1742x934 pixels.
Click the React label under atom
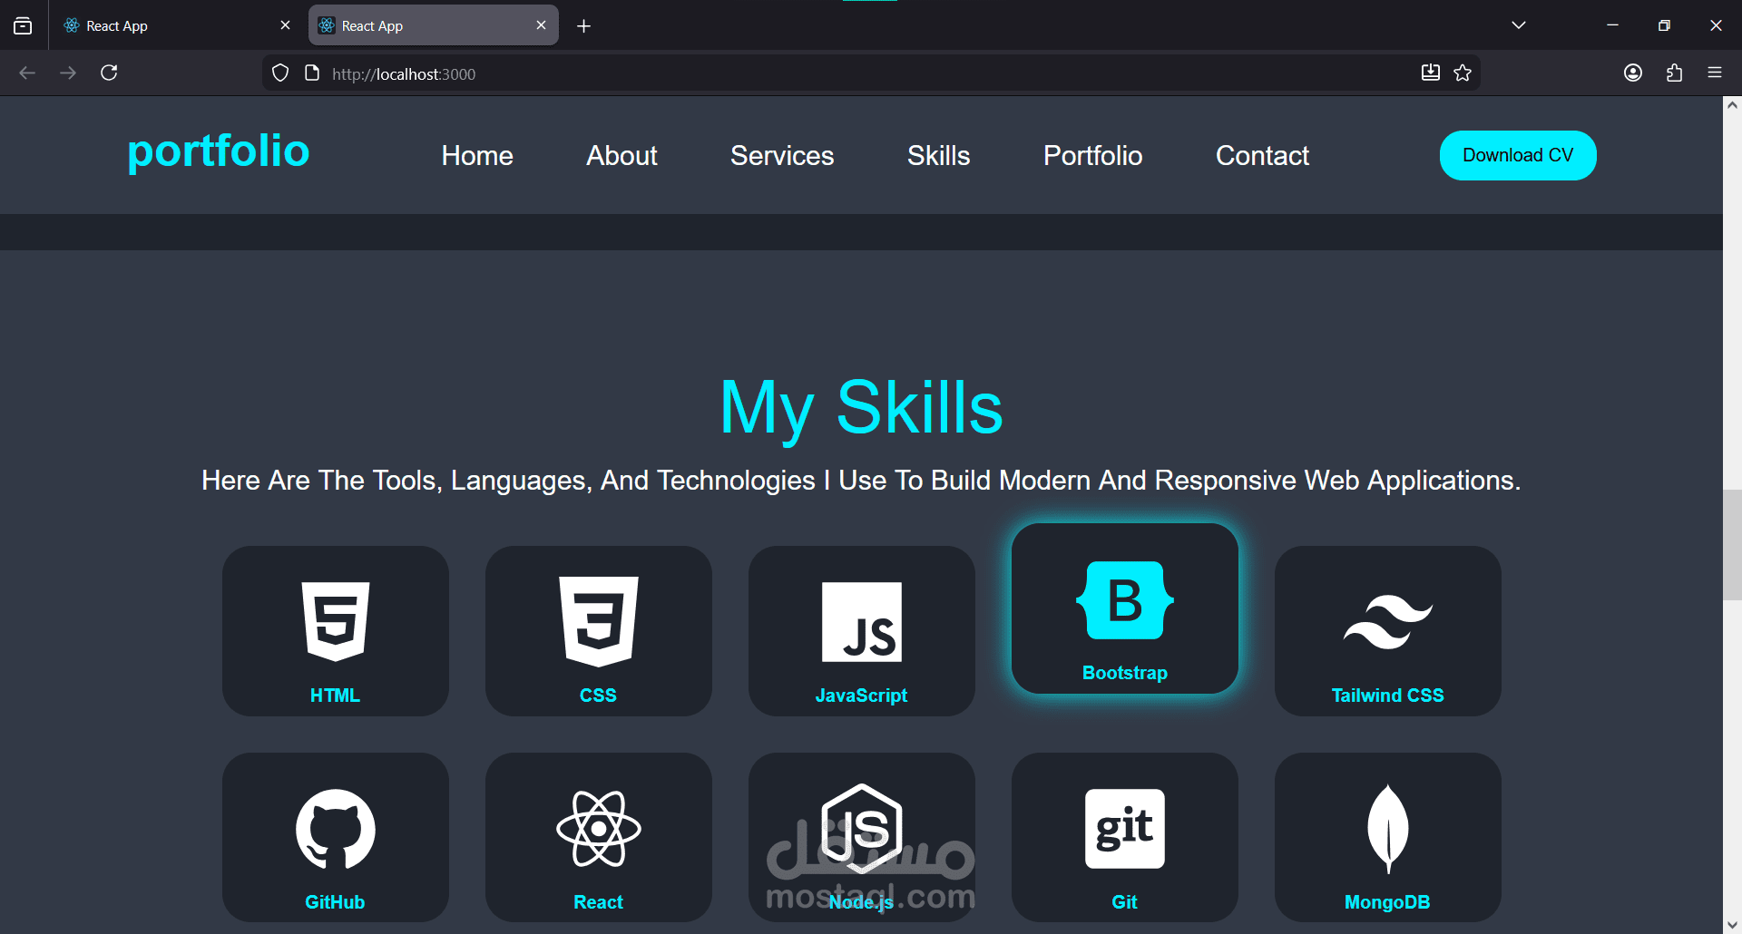point(599,902)
